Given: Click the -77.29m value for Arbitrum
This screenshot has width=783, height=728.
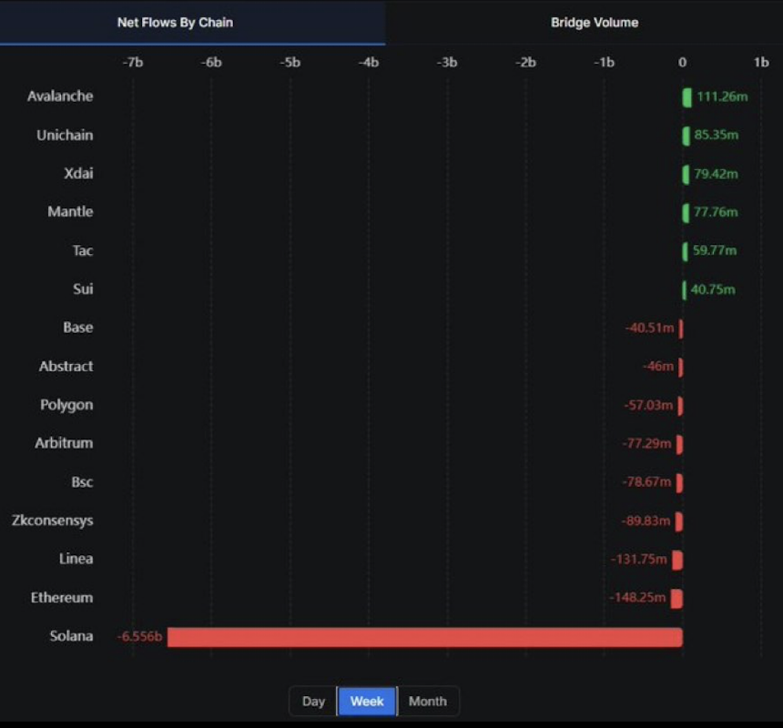Looking at the screenshot, I should click(646, 443).
